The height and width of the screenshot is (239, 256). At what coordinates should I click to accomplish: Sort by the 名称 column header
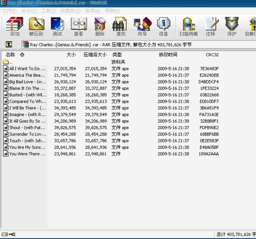click(10, 55)
